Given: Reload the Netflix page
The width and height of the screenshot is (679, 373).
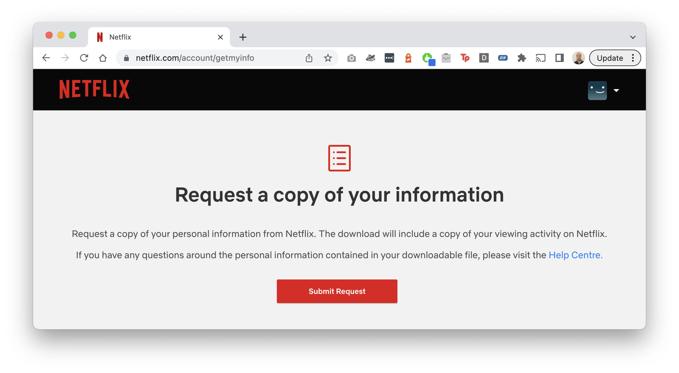Looking at the screenshot, I should click(84, 58).
